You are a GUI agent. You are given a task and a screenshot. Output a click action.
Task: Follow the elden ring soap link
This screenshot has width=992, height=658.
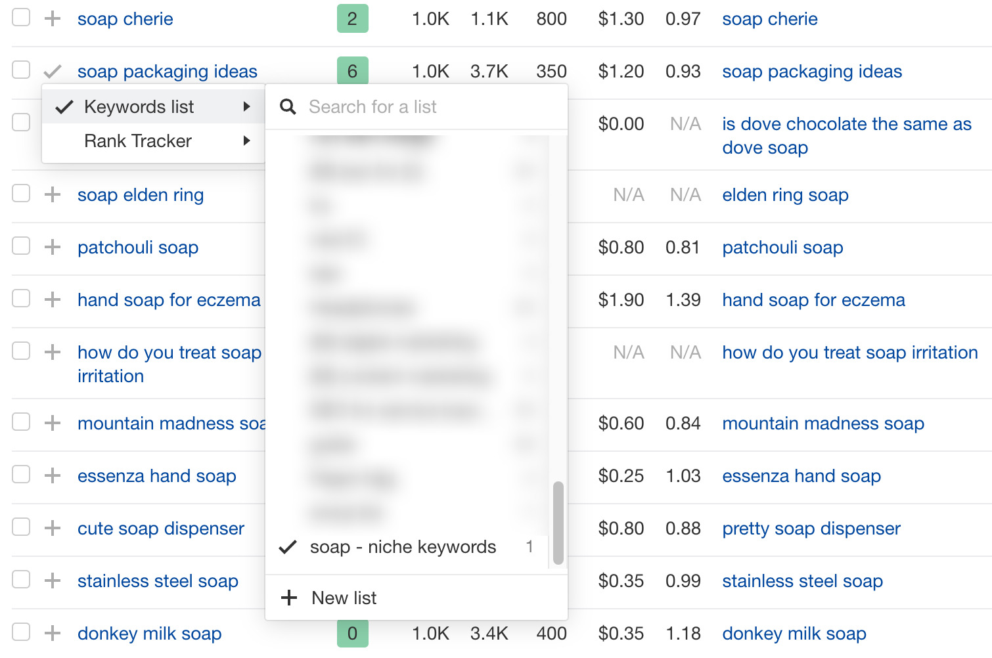(x=785, y=194)
